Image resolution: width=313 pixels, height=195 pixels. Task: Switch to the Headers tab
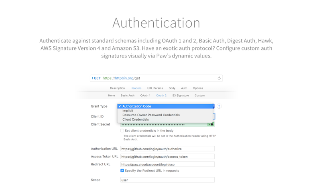coord(136,88)
